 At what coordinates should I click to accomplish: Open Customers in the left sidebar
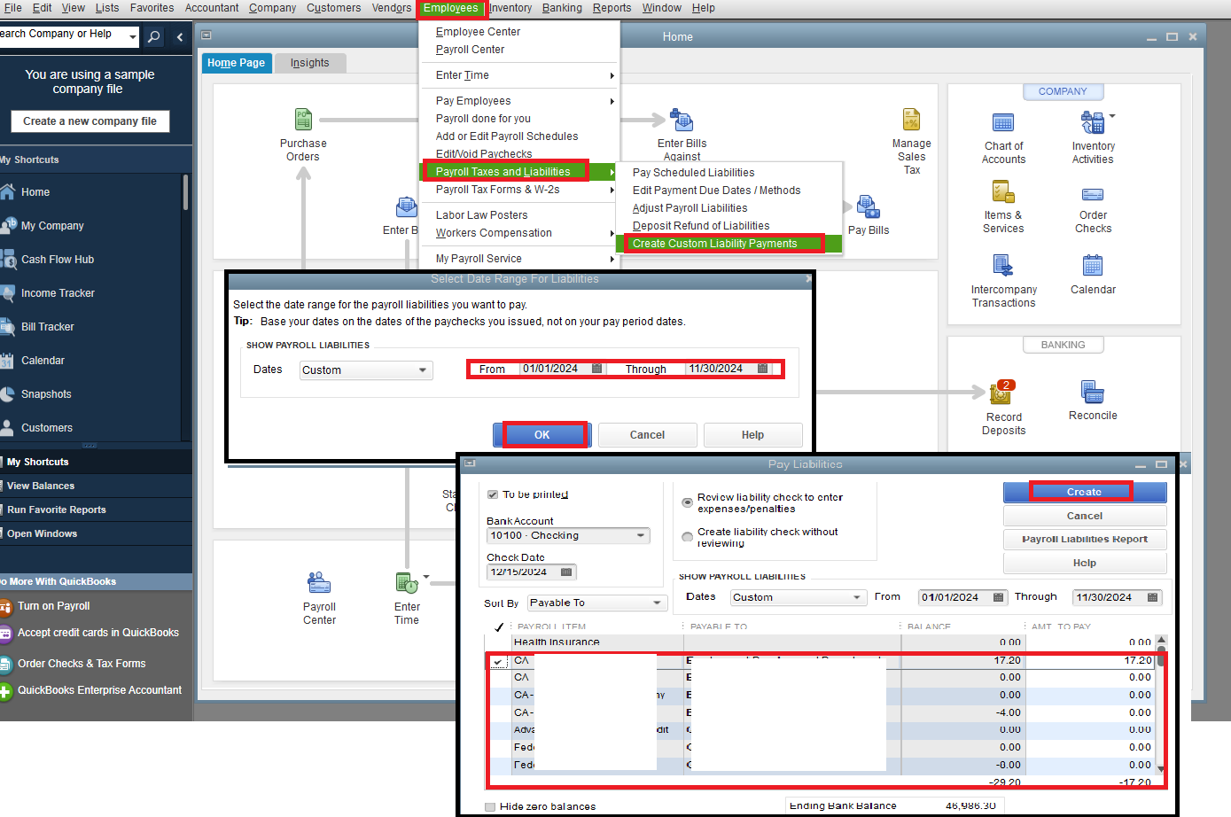tap(47, 428)
